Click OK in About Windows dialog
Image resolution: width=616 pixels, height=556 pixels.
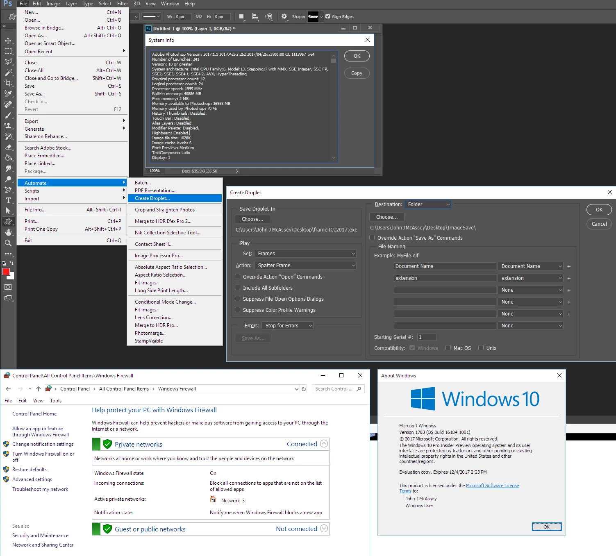coord(547,527)
